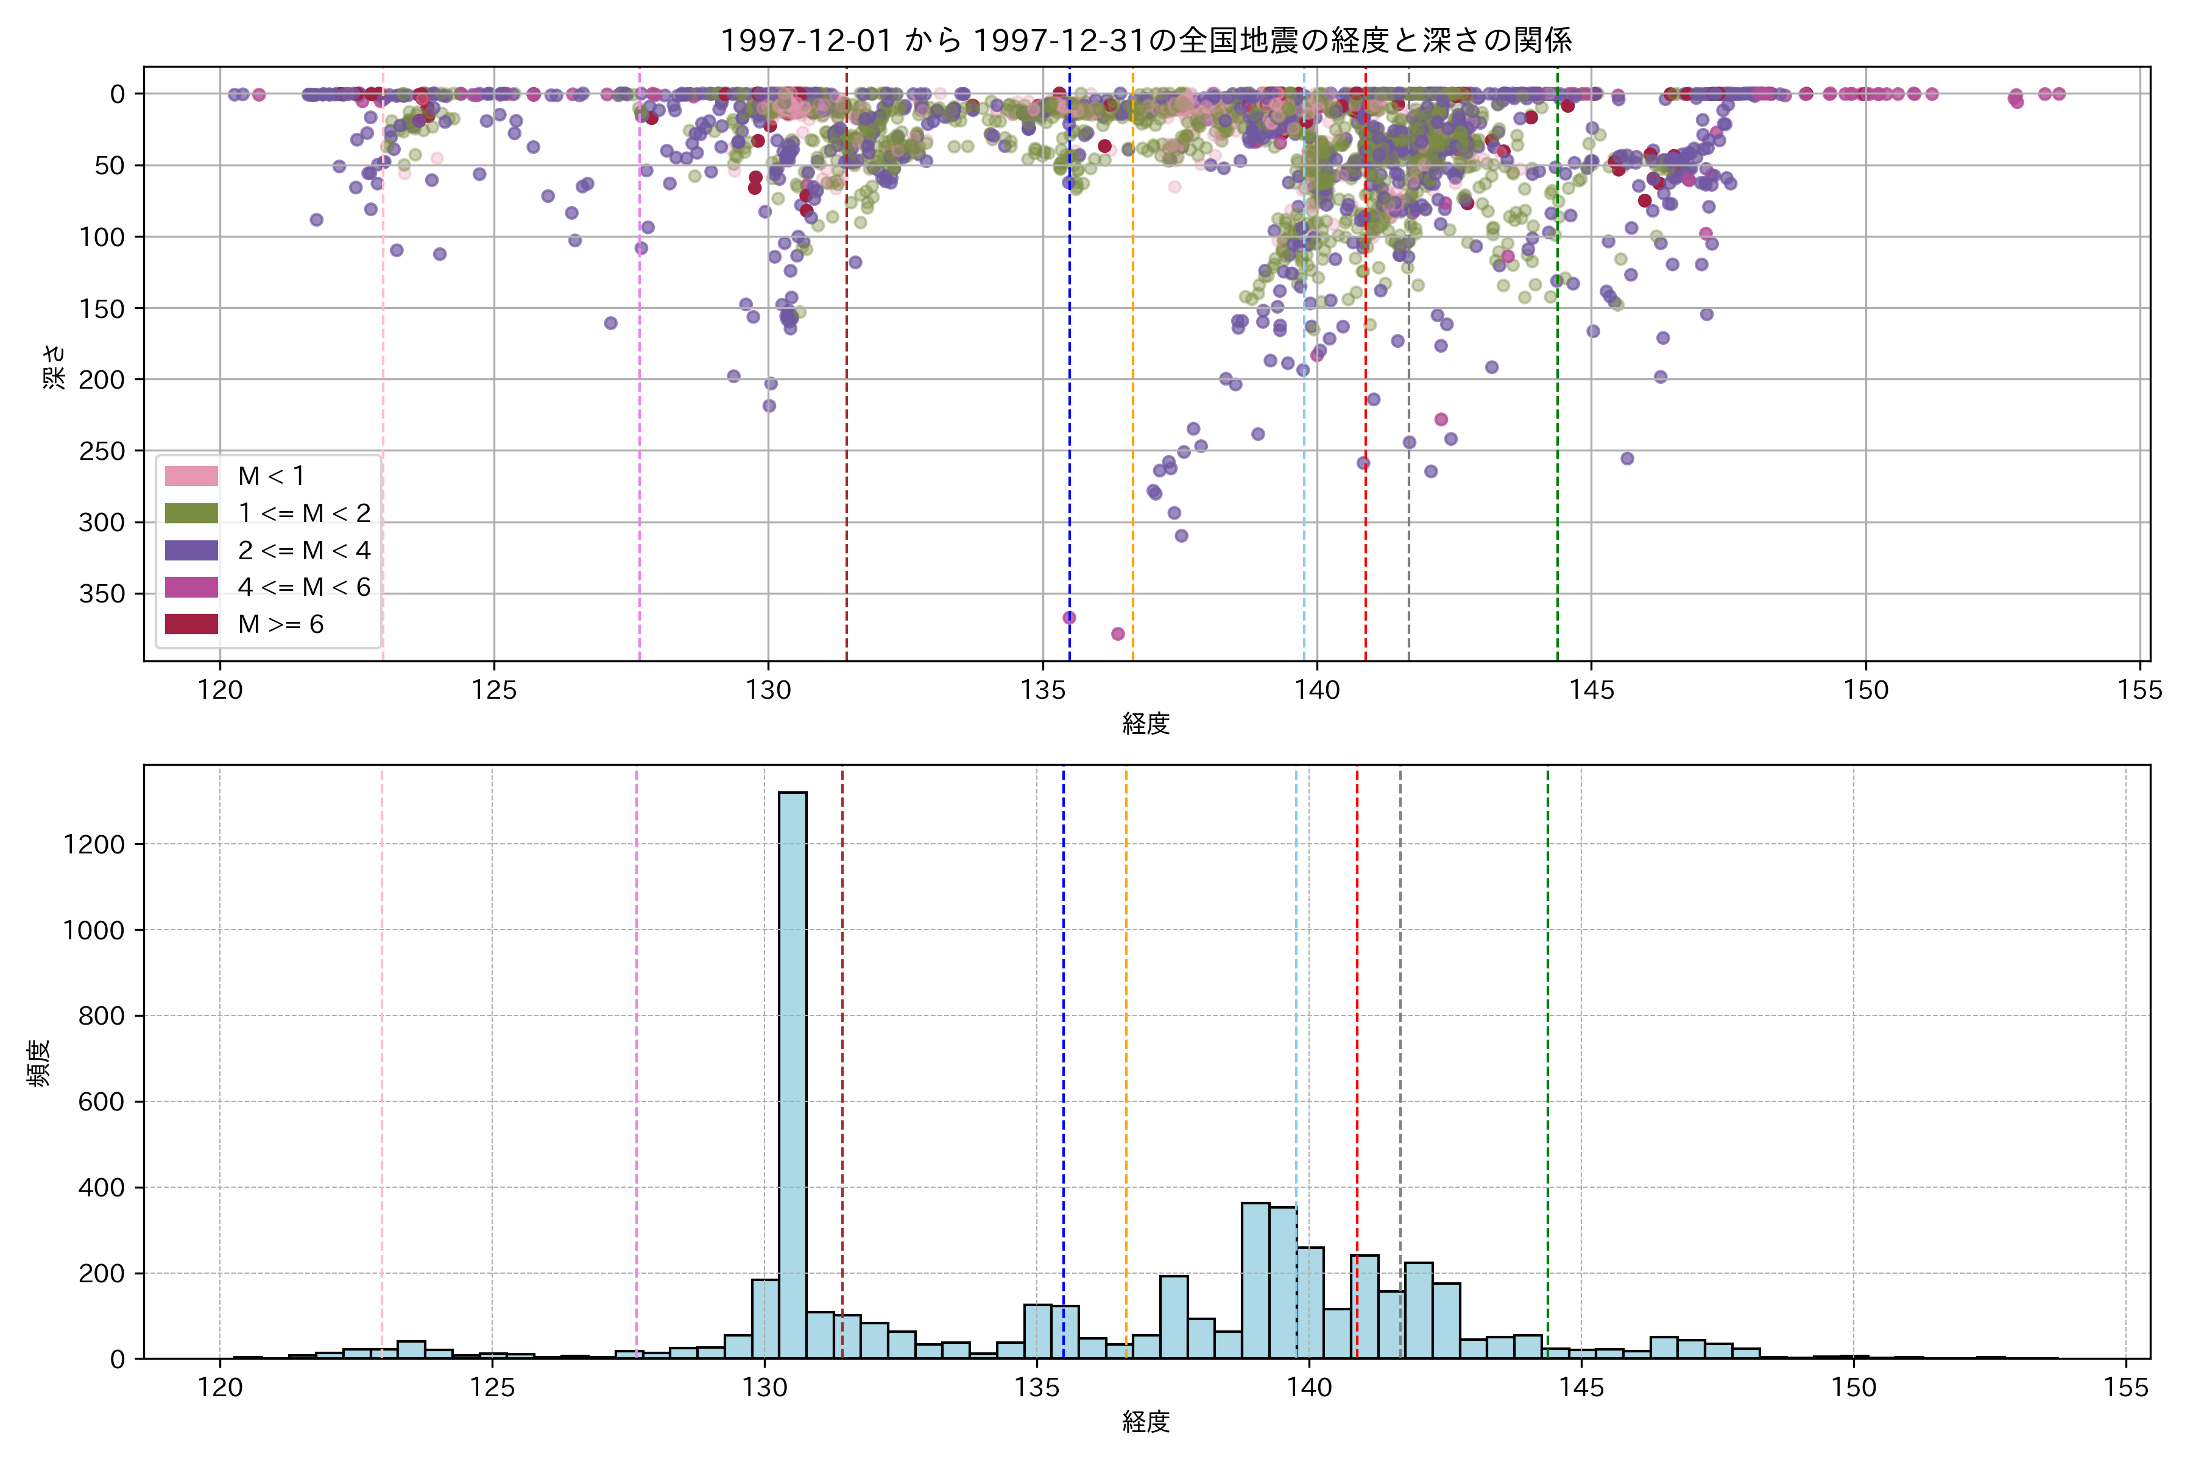Click the 'M >= 6' legend text label
2193x1462 pixels.
[x=281, y=625]
